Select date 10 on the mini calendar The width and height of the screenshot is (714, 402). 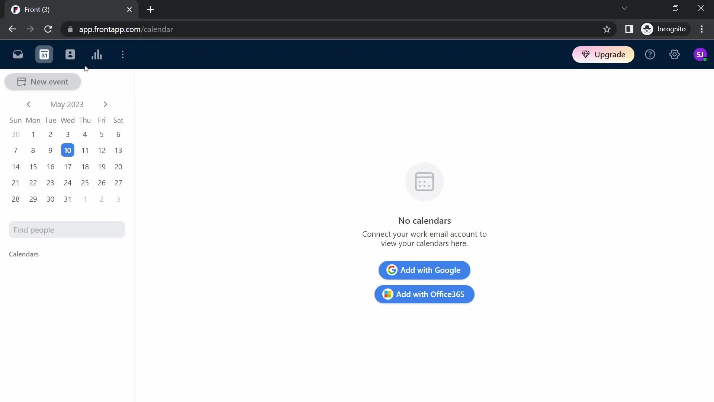(68, 150)
